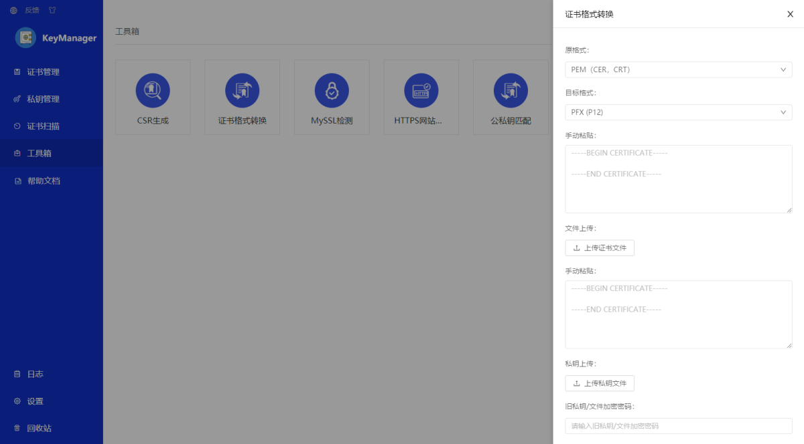Click the 反馈 feedback link

[x=32, y=11]
